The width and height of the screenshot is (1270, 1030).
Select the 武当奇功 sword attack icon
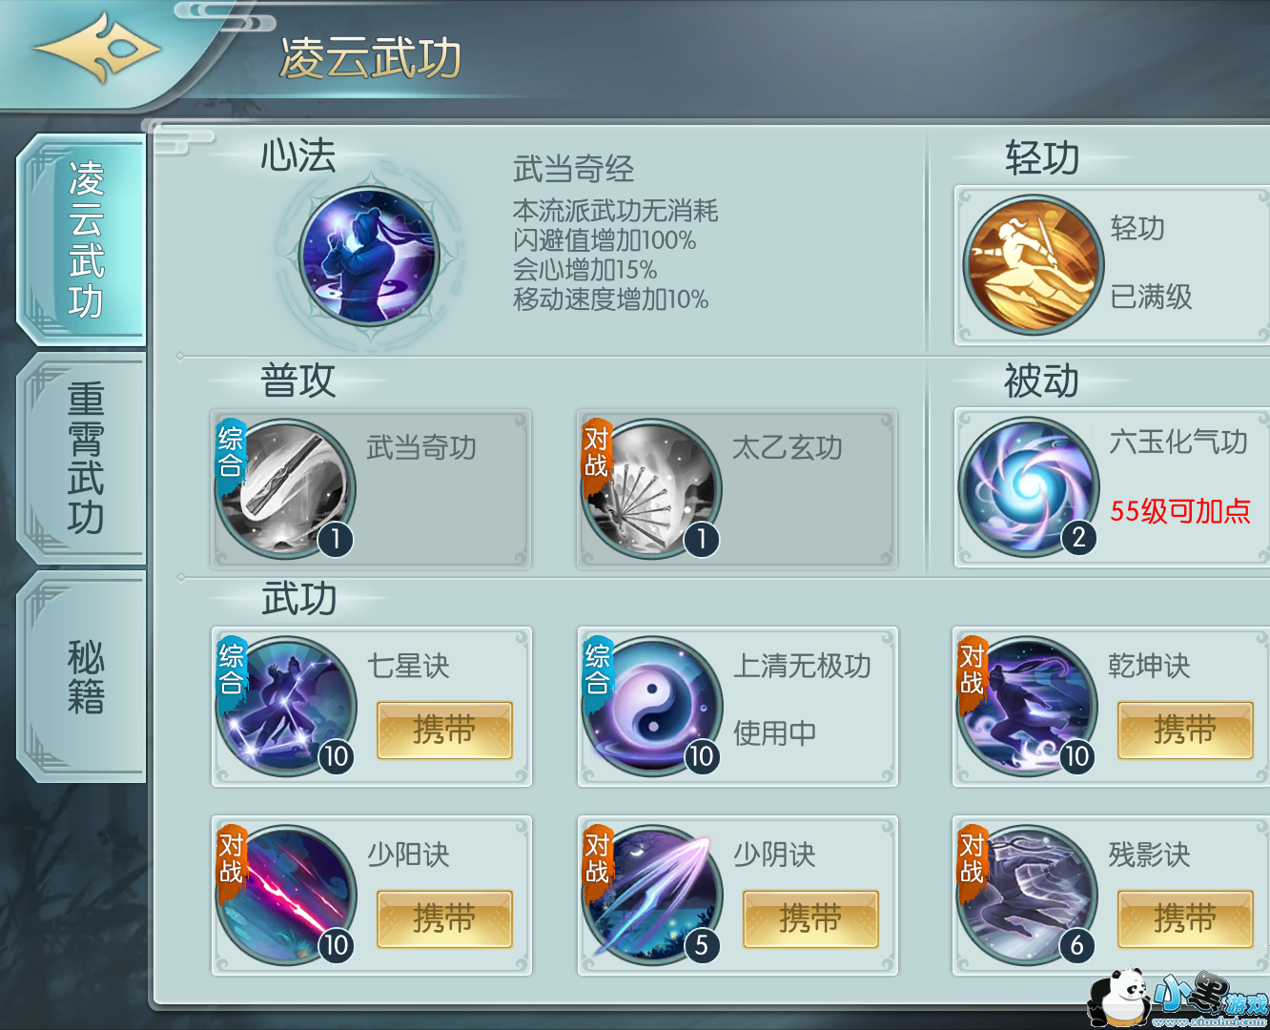click(x=285, y=488)
